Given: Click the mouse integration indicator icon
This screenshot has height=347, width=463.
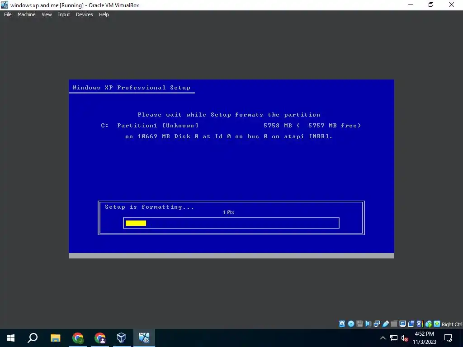Looking at the screenshot, I should (429, 324).
